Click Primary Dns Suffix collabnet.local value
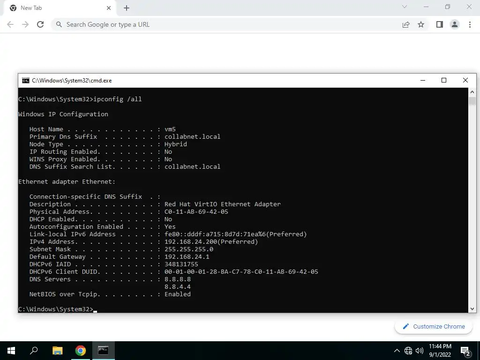Image resolution: width=480 pixels, height=360 pixels. point(192,137)
